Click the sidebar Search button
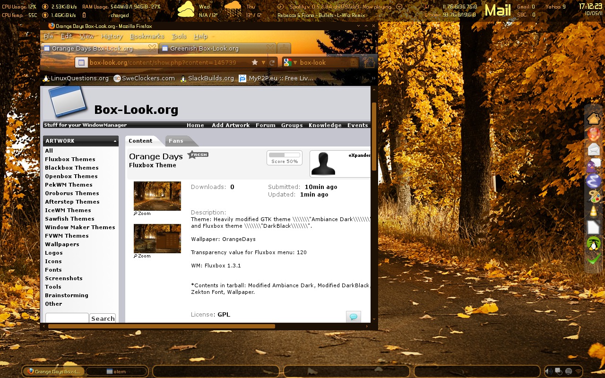This screenshot has width=605, height=378. 103,318
